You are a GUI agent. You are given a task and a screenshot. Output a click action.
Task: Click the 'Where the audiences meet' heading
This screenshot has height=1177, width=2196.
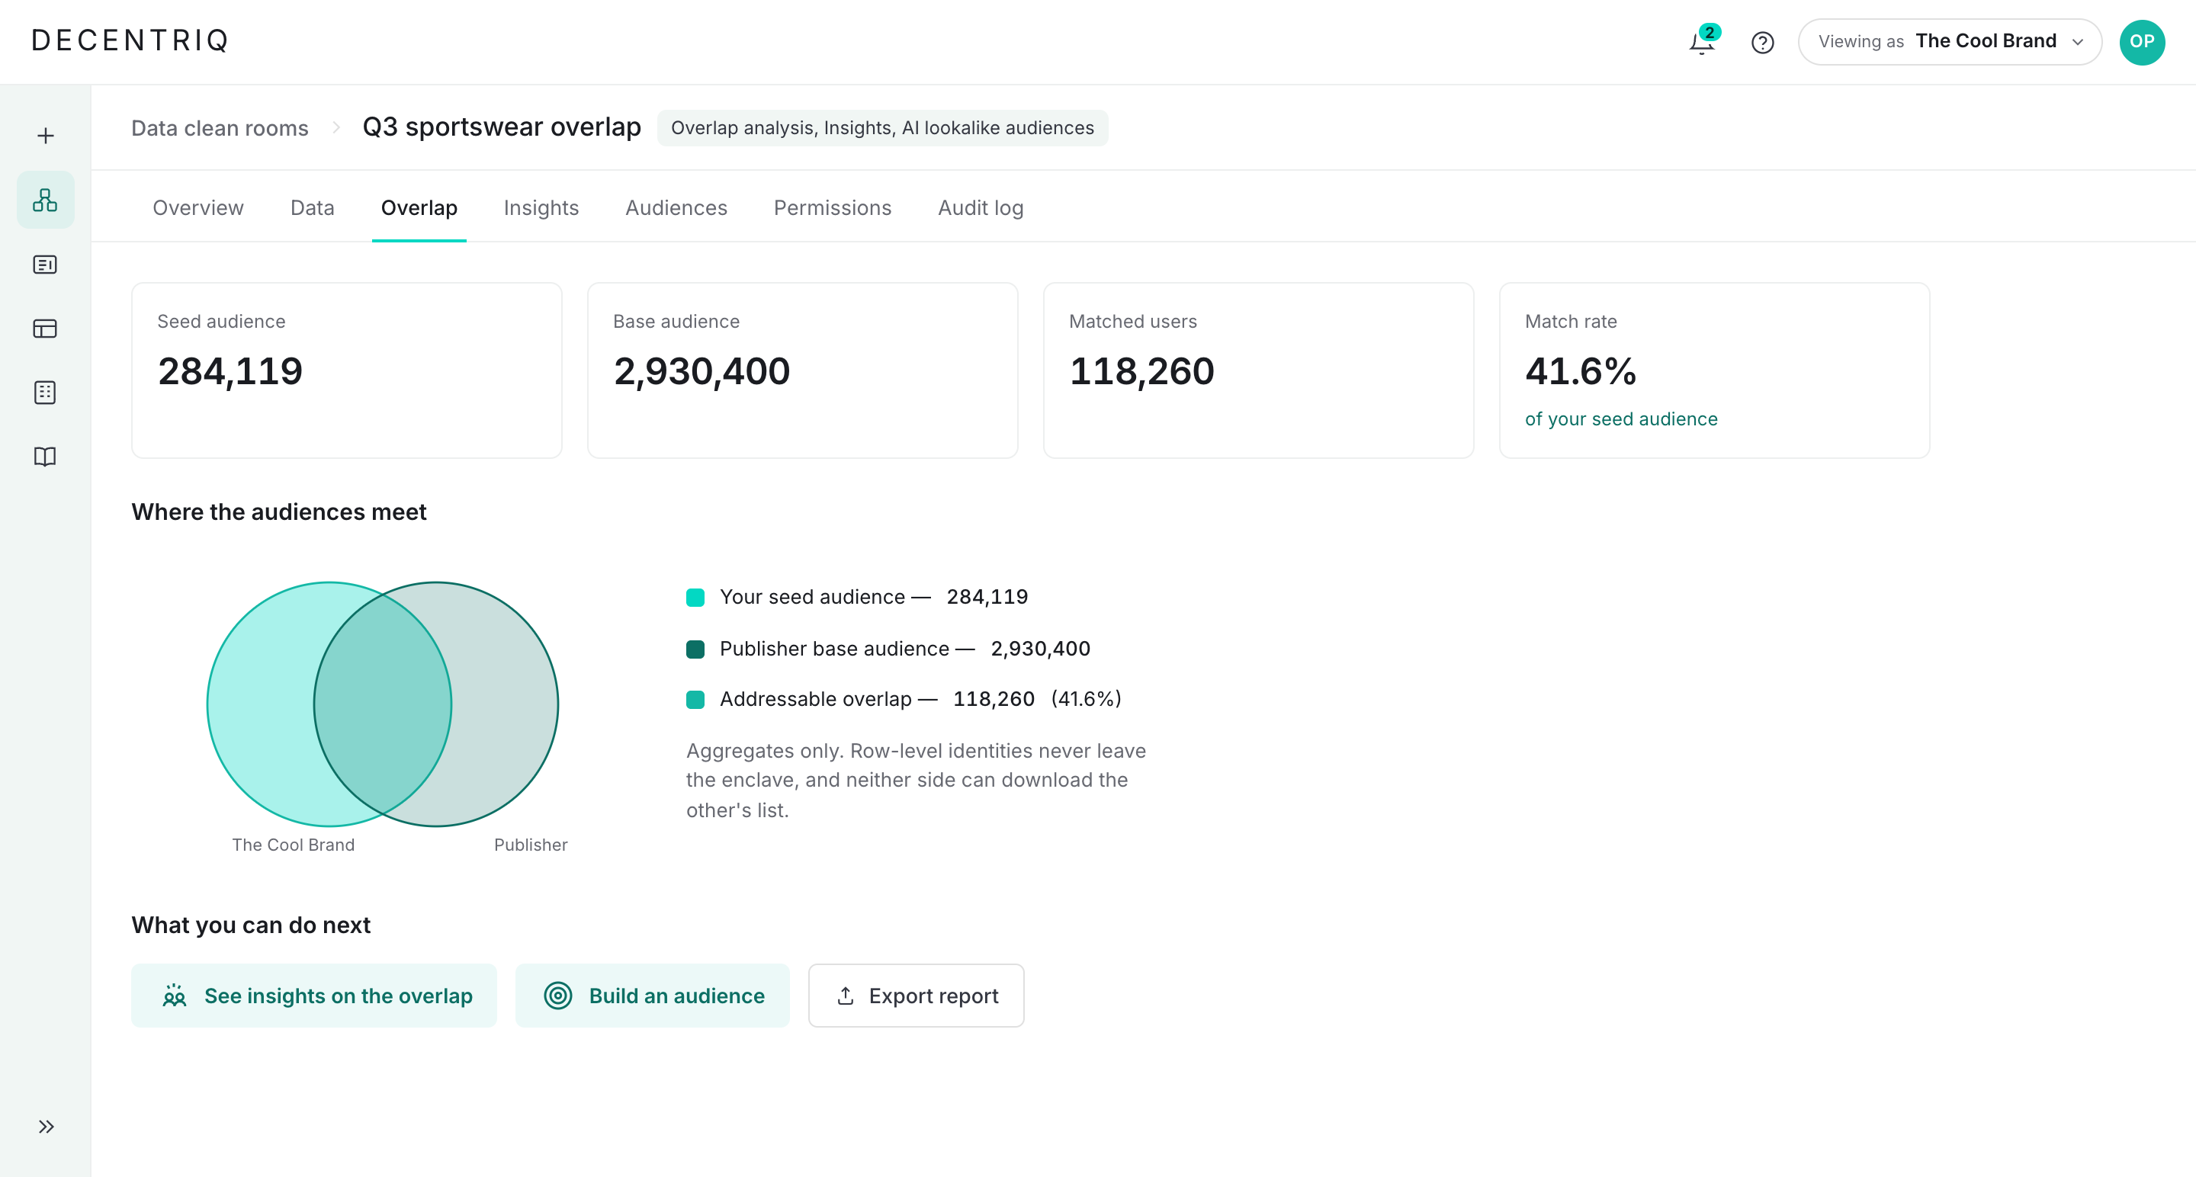[279, 512]
